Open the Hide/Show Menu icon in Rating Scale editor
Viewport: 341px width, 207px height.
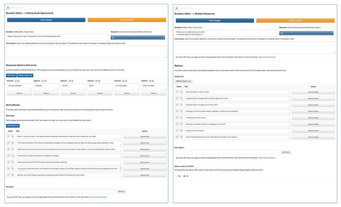pyautogui.click(x=8, y=8)
